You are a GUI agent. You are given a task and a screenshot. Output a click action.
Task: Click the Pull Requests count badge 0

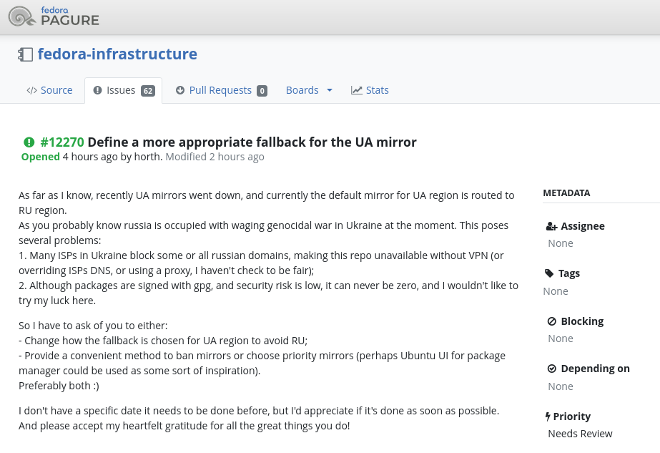[x=262, y=91]
